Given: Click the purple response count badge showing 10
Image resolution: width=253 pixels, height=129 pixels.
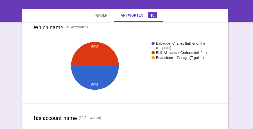Looking at the screenshot, I should point(152,15).
